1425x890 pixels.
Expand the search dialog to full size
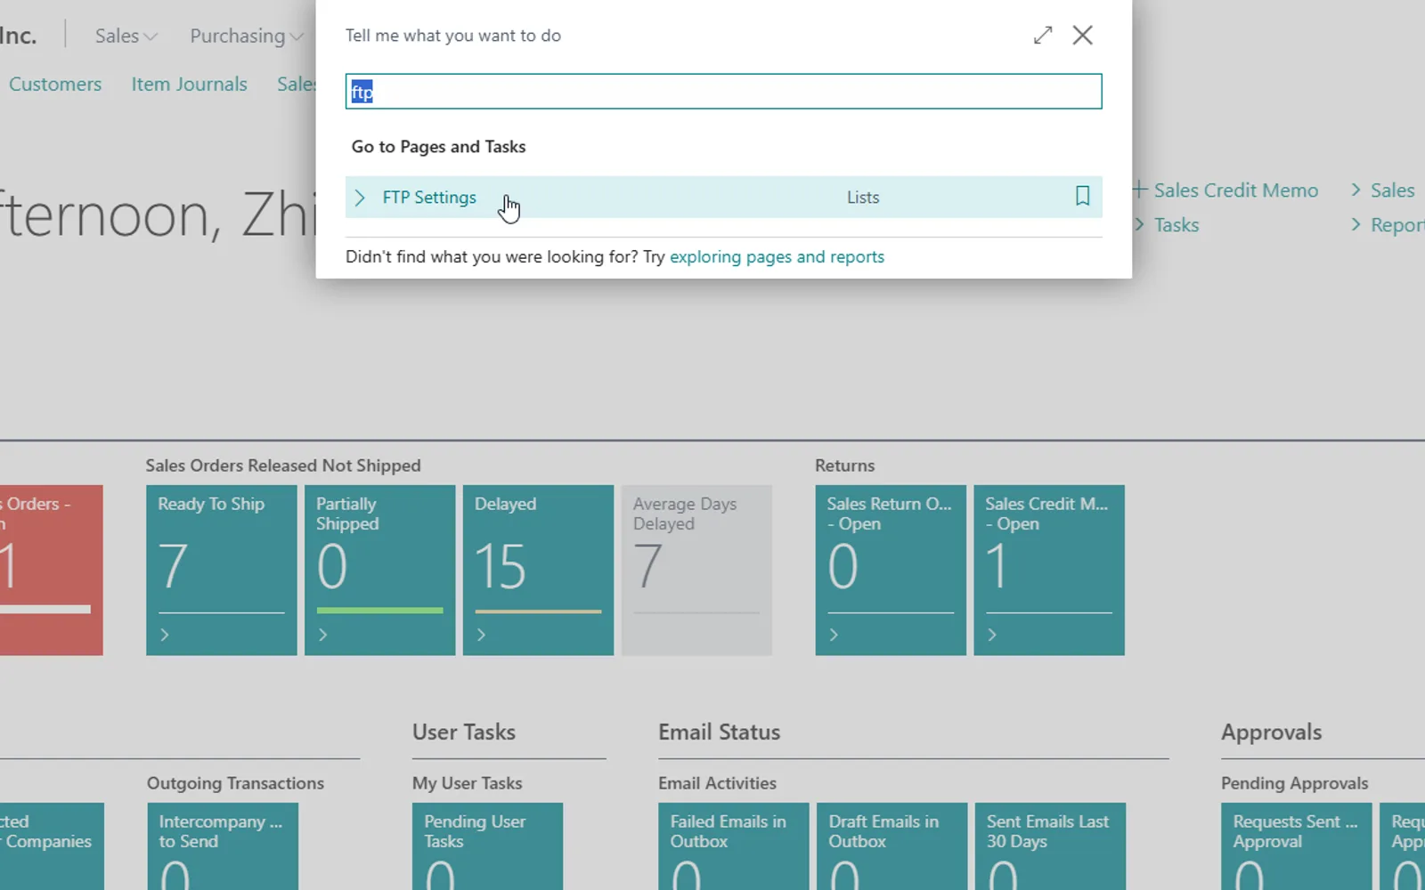[x=1043, y=36]
